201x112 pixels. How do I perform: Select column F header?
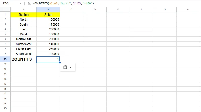pos(141,9)
